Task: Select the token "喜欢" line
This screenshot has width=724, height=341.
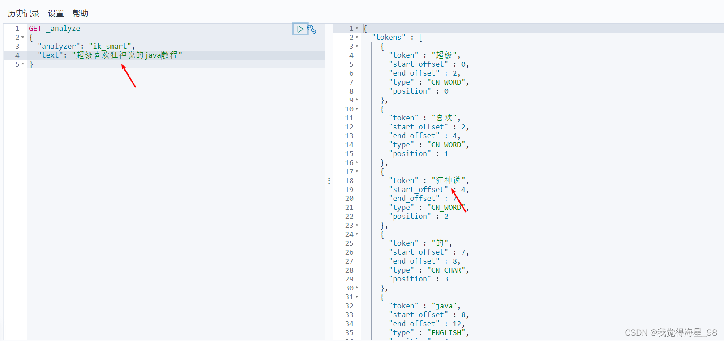Action: tap(424, 118)
